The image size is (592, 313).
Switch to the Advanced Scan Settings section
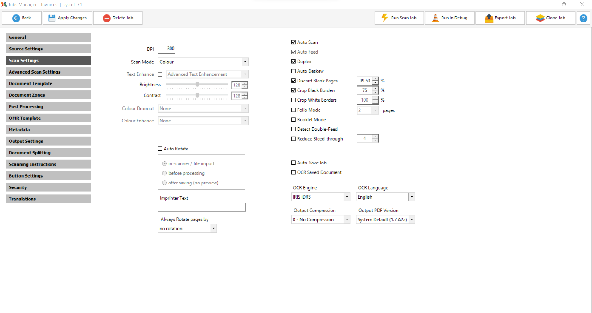[48, 72]
